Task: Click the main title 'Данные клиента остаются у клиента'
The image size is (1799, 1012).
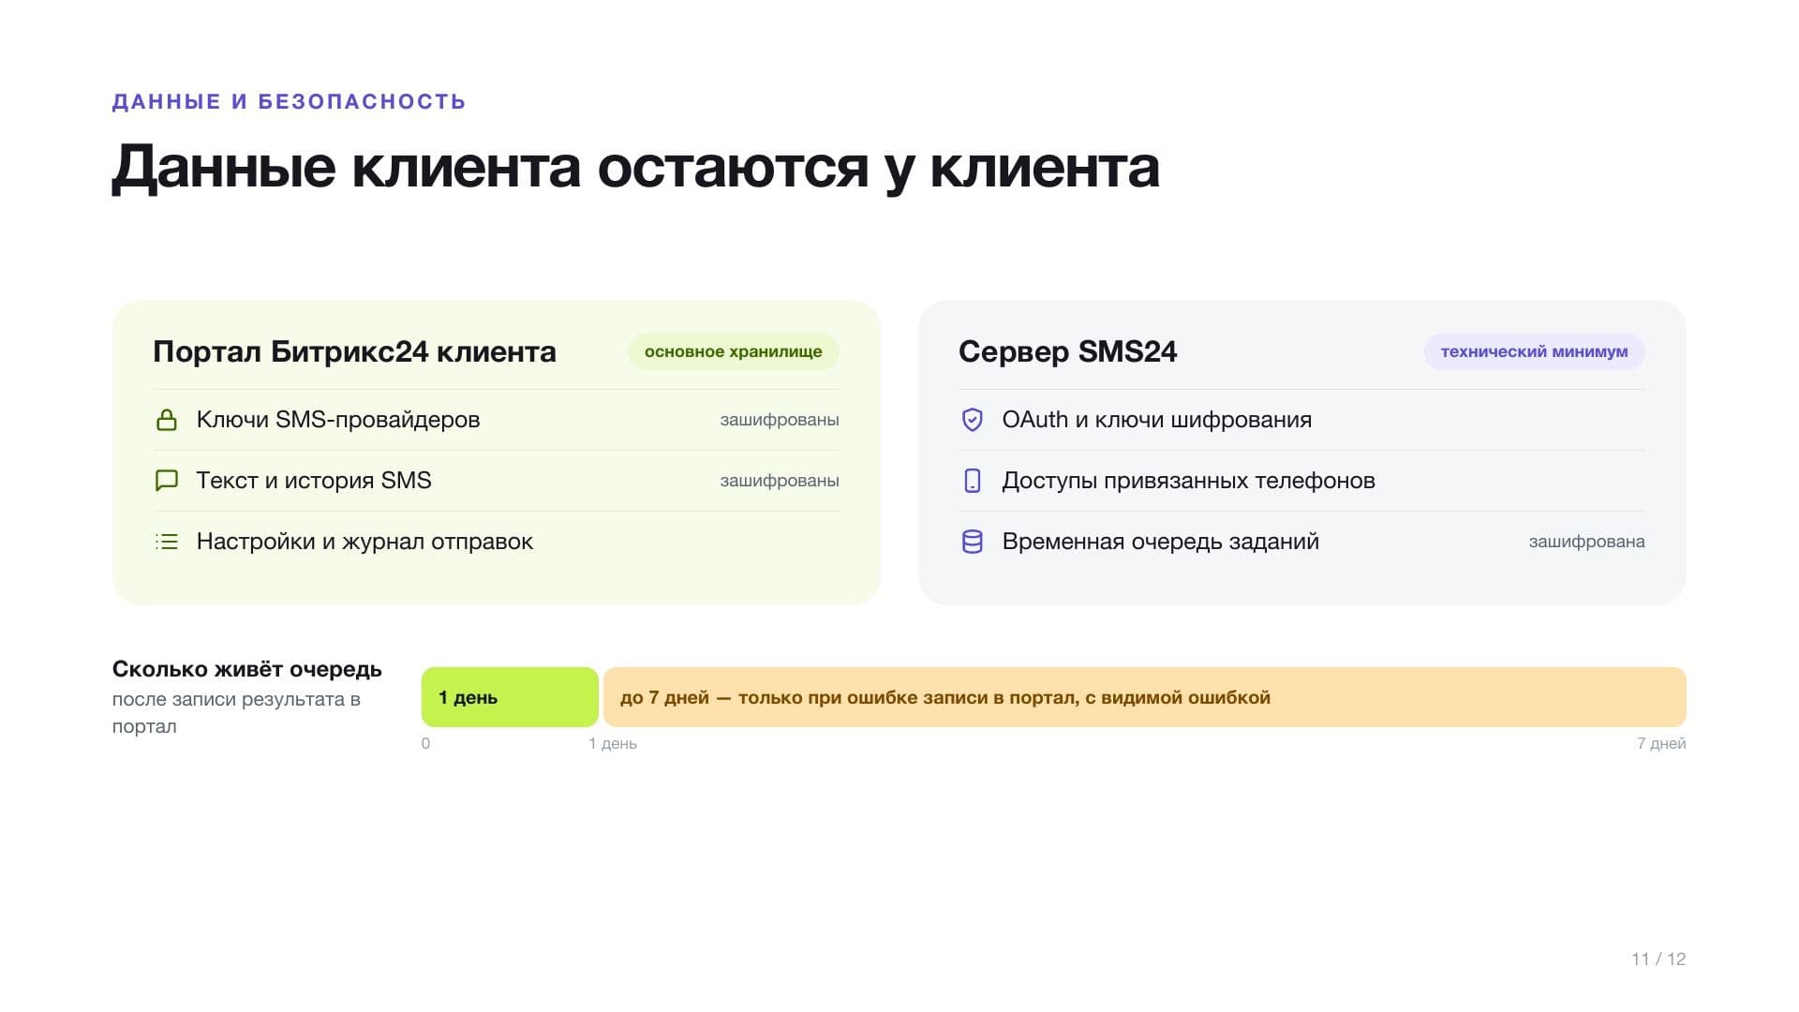Action: 635,167
